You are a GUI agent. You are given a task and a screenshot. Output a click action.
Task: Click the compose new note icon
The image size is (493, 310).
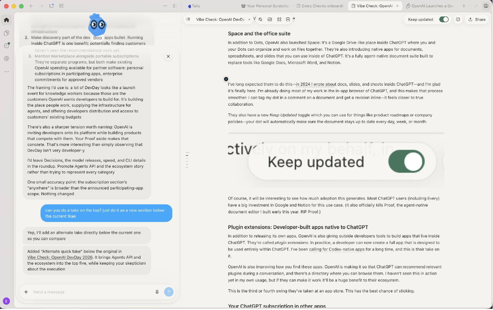pyautogui.click(x=61, y=6)
